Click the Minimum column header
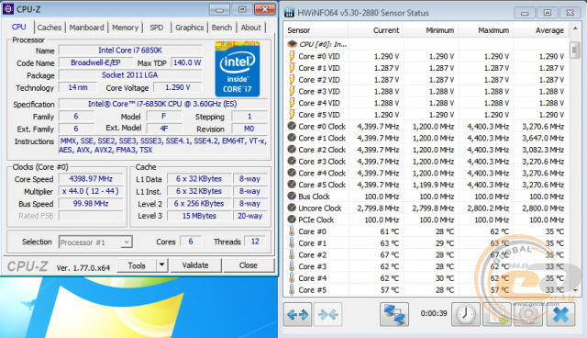The width and height of the screenshot is (587, 338). pos(430,30)
